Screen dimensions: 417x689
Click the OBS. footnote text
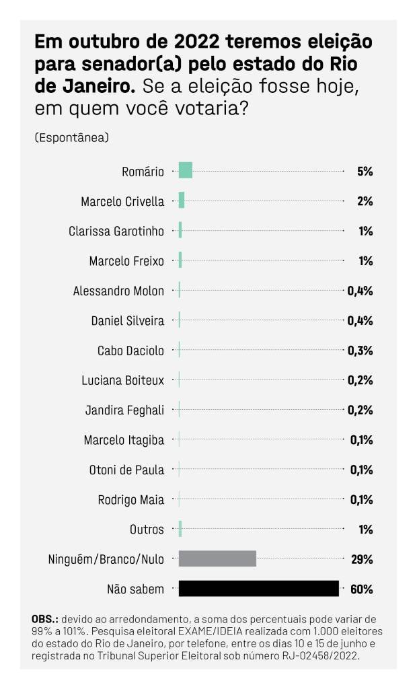(x=207, y=638)
